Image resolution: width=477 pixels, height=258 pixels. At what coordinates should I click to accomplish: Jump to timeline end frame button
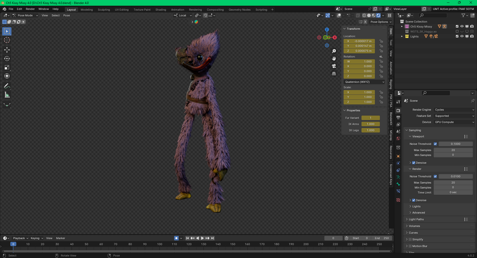[213, 238]
